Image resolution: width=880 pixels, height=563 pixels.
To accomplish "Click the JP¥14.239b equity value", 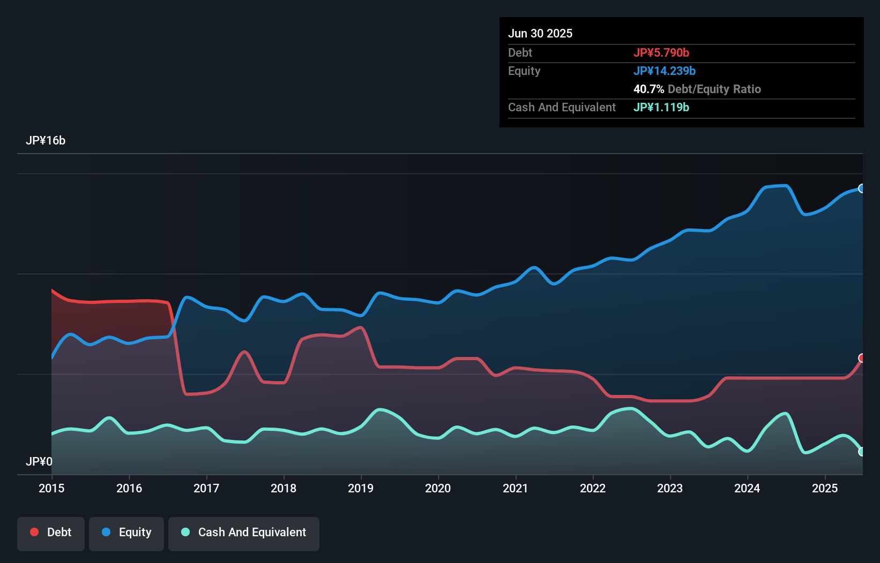I will coord(665,71).
